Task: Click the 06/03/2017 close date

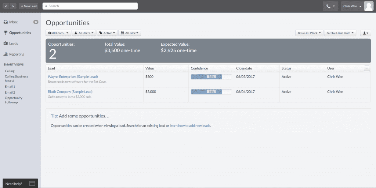Action: pyautogui.click(x=245, y=77)
